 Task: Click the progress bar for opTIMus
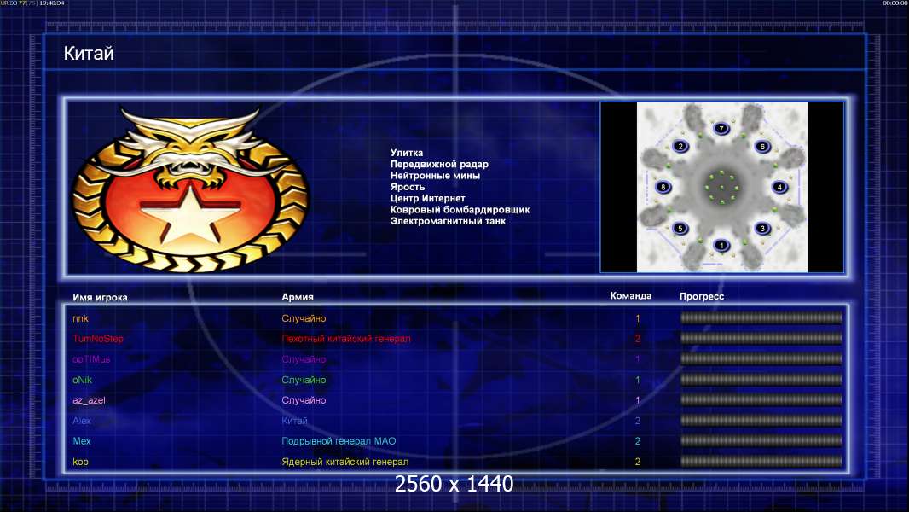pos(761,359)
